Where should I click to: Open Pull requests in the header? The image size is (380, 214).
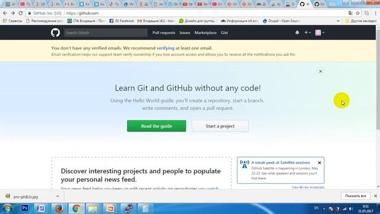pos(164,33)
